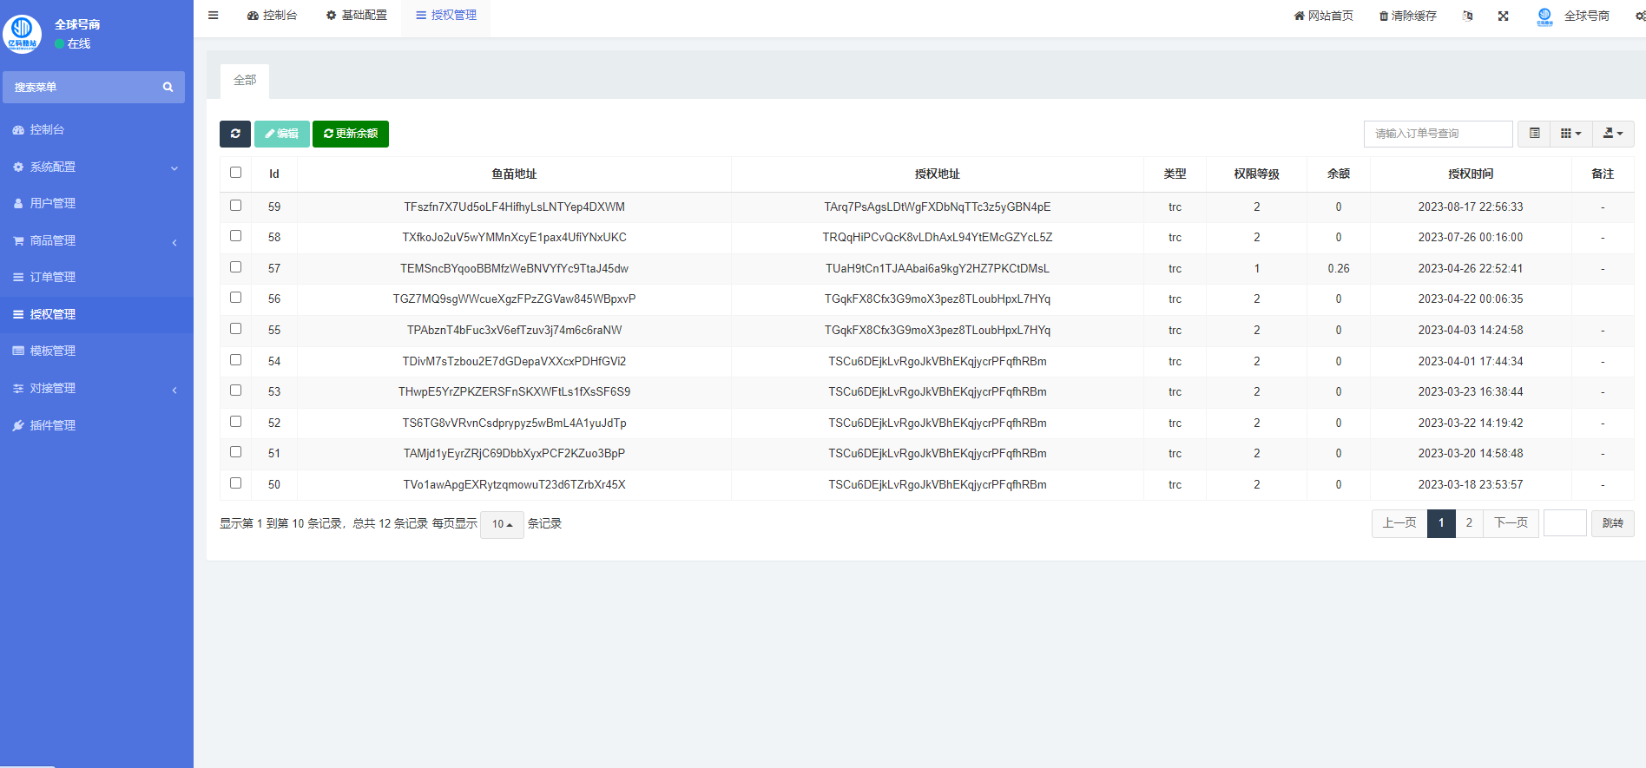Click the 网站首页 home icon
The image size is (1646, 768).
(1299, 16)
